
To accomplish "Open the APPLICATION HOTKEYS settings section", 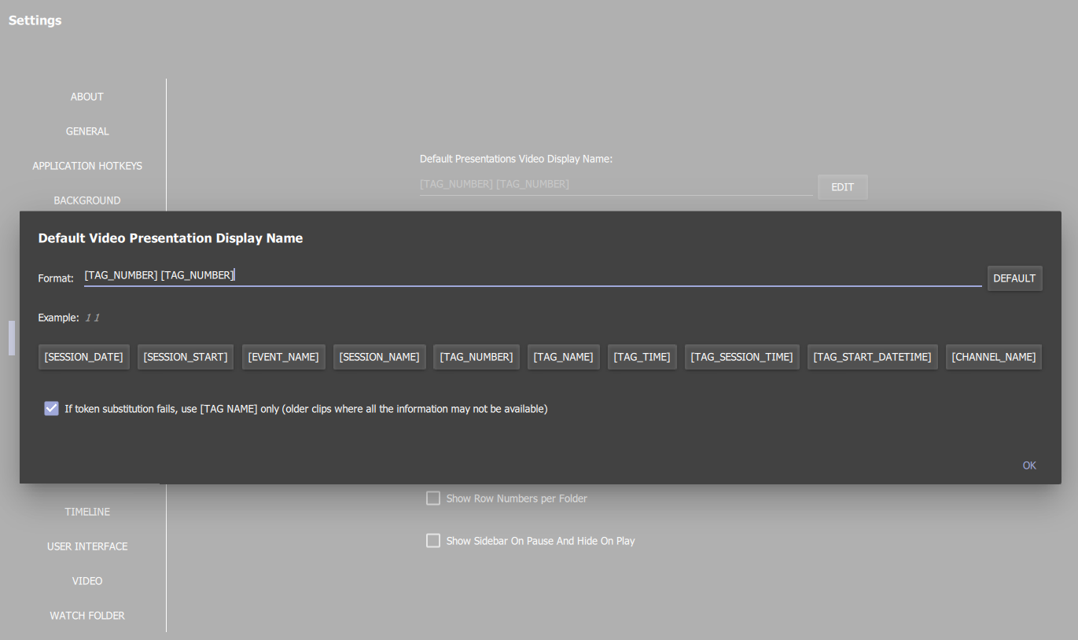I will pos(86,166).
